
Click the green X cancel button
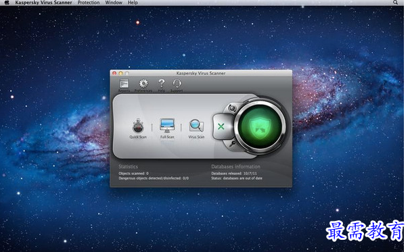click(x=221, y=126)
